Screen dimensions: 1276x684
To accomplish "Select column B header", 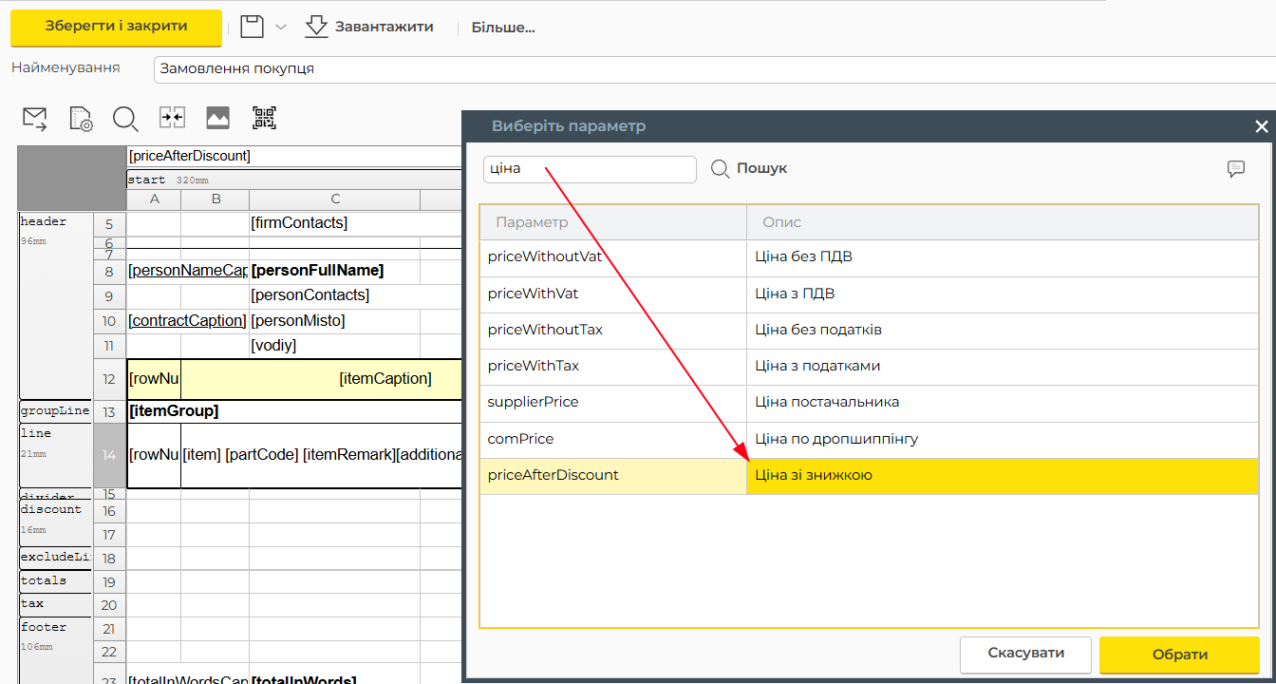I will (x=216, y=199).
